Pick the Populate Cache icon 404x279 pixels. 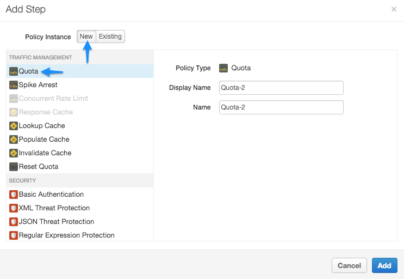[x=14, y=139]
